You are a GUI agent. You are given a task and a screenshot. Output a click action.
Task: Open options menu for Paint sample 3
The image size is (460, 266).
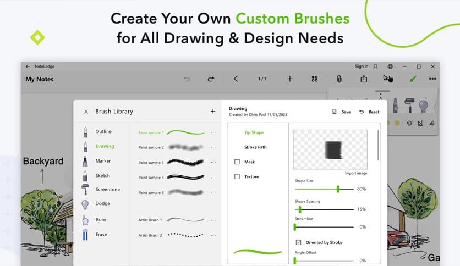pos(213,163)
